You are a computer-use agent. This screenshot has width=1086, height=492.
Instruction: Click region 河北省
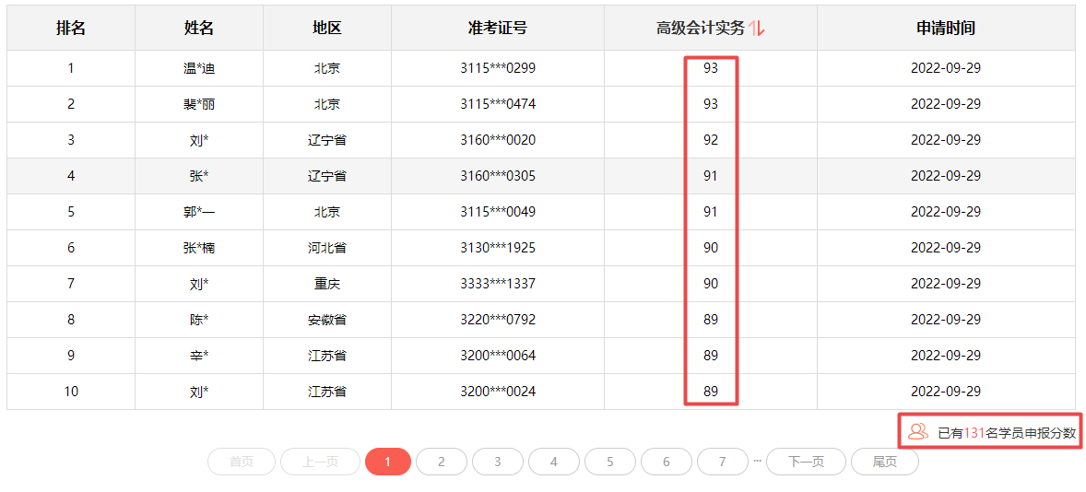tap(327, 248)
